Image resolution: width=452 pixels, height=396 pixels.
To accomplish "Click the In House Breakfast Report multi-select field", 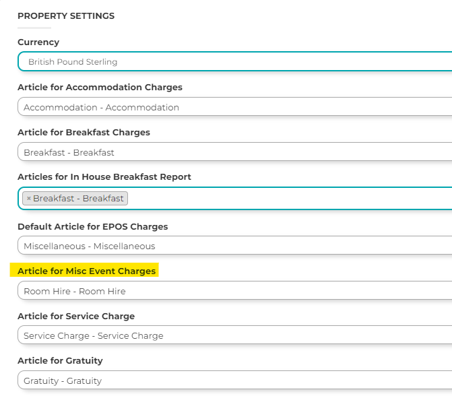I will click(x=235, y=198).
